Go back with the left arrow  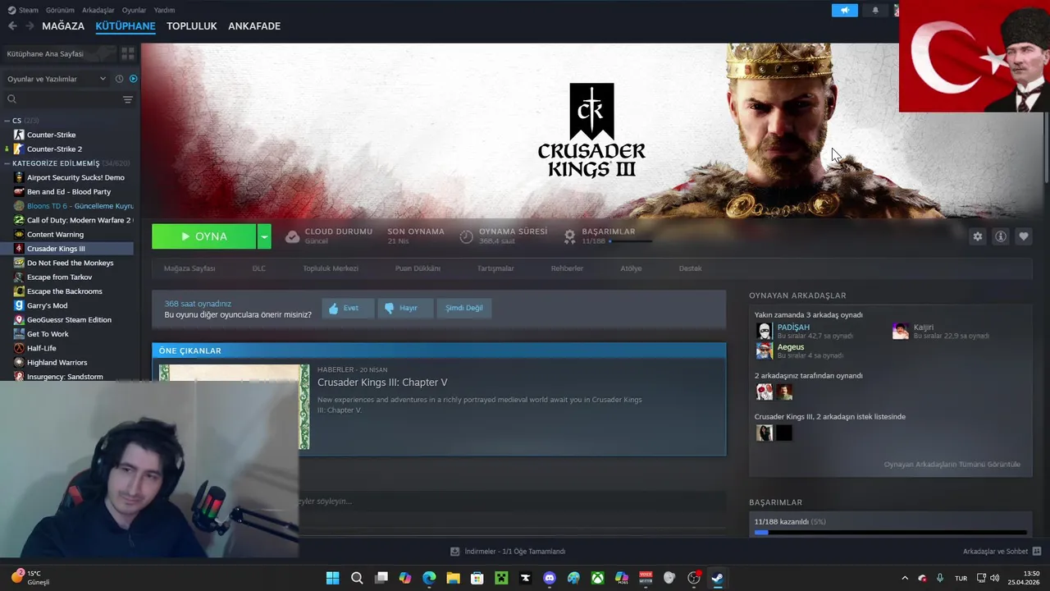12,26
